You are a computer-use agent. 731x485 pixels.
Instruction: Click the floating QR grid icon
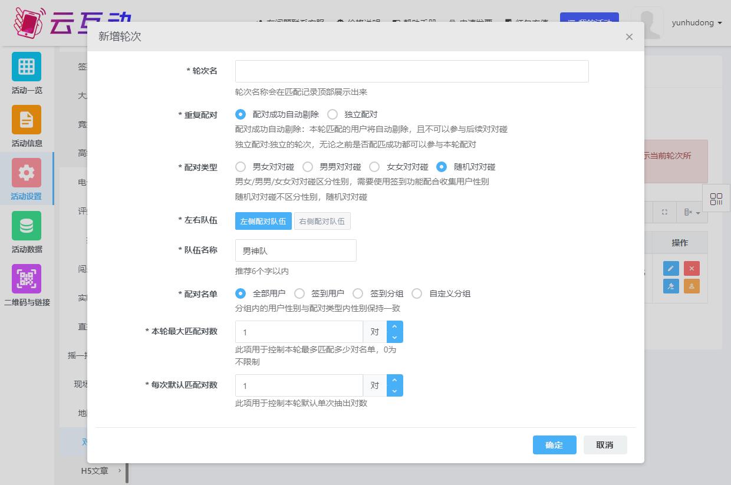point(716,199)
